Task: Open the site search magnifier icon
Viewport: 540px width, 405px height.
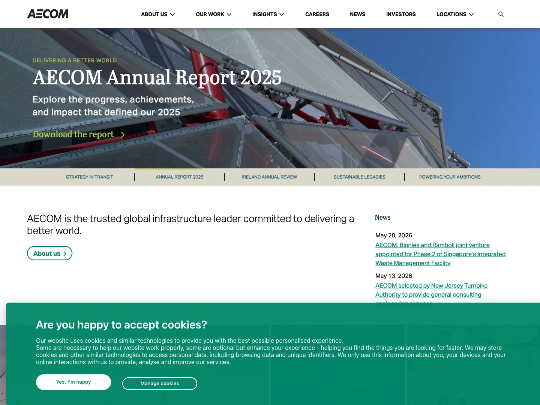Action: tap(501, 14)
